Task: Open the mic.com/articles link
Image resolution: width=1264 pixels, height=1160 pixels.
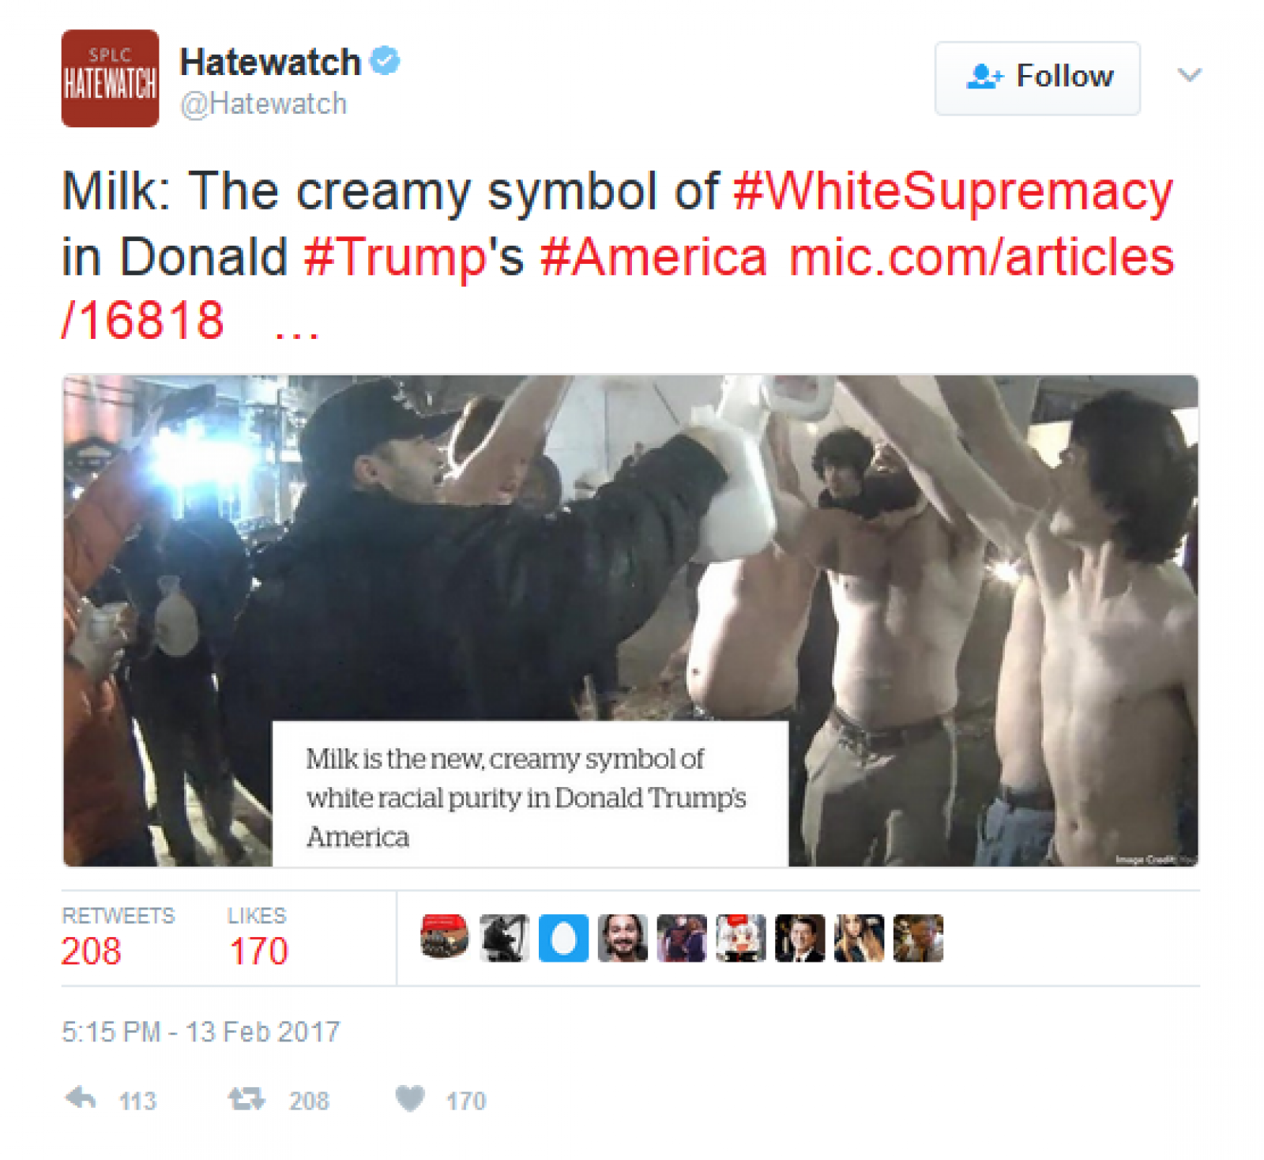Action: [618, 288]
